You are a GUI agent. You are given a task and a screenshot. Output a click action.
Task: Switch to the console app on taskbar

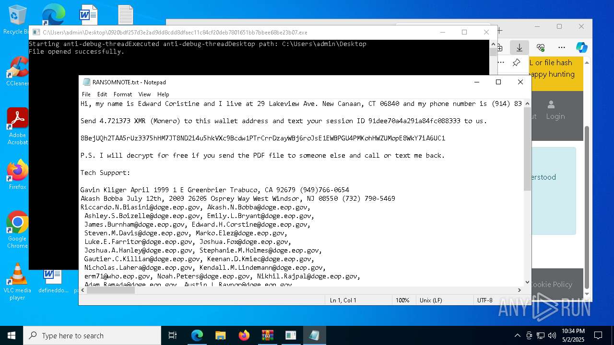coord(291,335)
